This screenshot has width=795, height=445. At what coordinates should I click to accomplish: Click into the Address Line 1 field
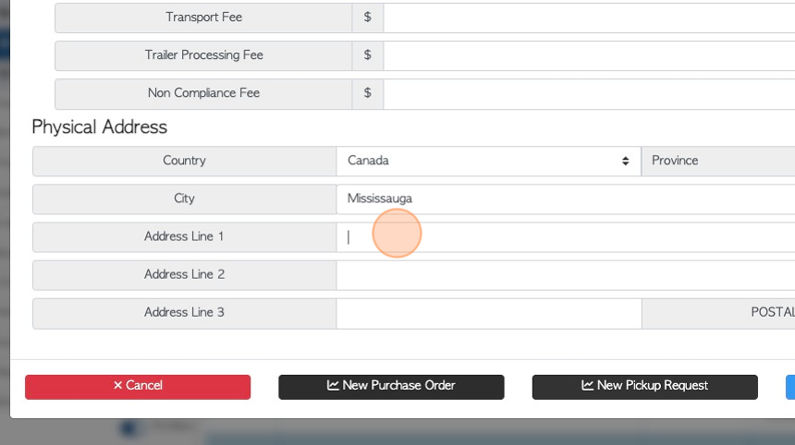(x=566, y=237)
